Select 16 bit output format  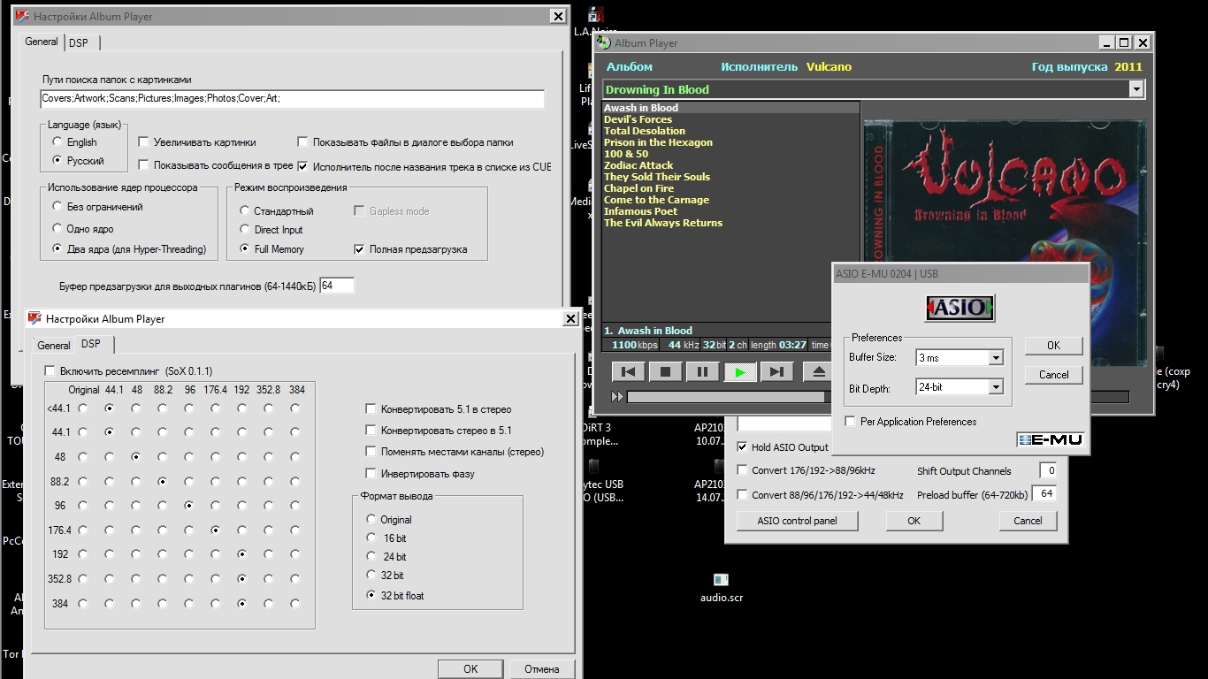[371, 538]
